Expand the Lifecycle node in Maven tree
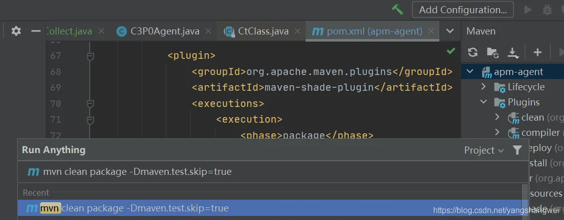This screenshot has height=220, width=564. [x=484, y=87]
